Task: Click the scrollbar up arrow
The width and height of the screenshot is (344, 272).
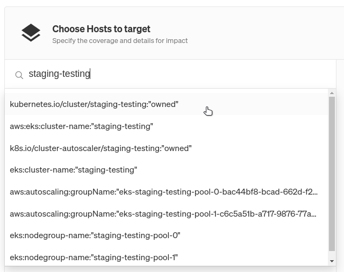Action: (x=332, y=93)
